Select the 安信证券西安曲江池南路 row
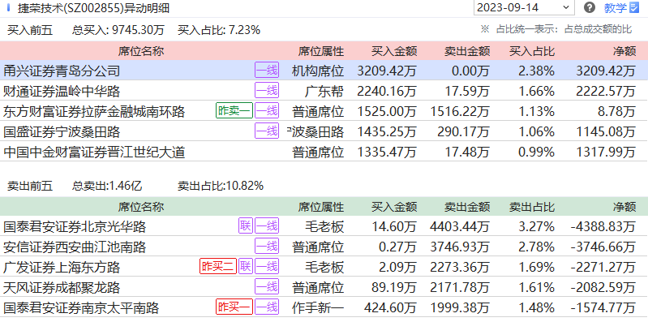The width and height of the screenshot is (648, 322). 324,247
